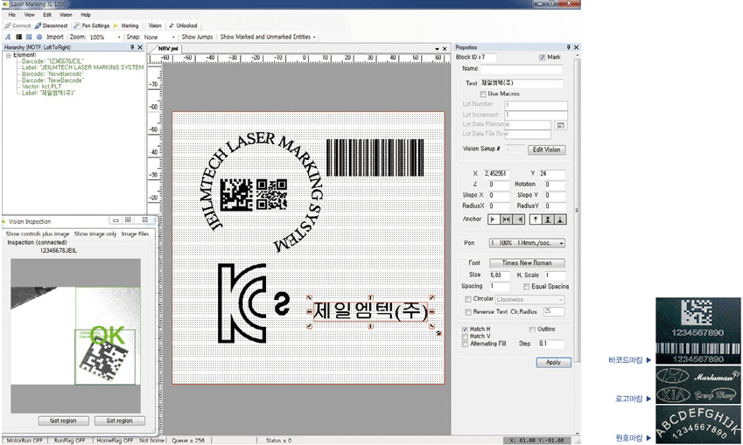The image size is (743, 445).
Task: Enable Circular text checkbox
Action: [x=468, y=299]
